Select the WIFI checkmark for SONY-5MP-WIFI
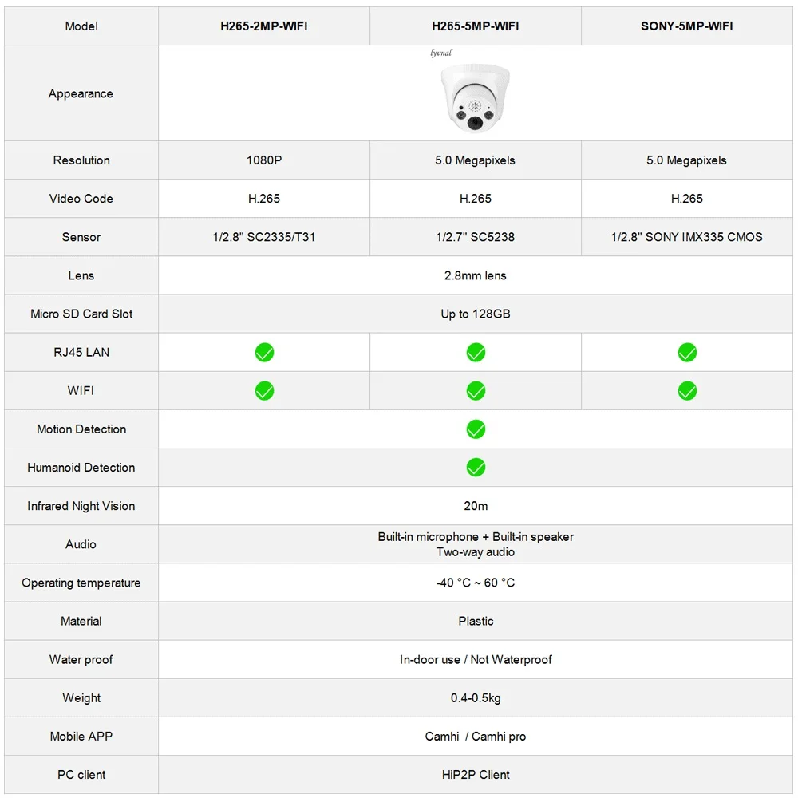The height and width of the screenshot is (798, 798). click(687, 390)
